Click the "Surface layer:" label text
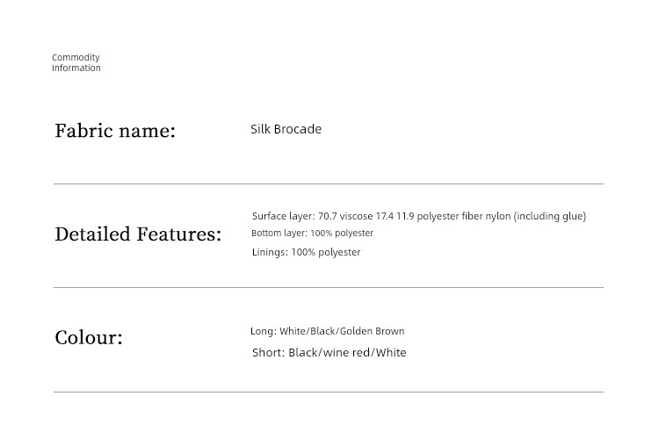659x432 pixels. 283,216
